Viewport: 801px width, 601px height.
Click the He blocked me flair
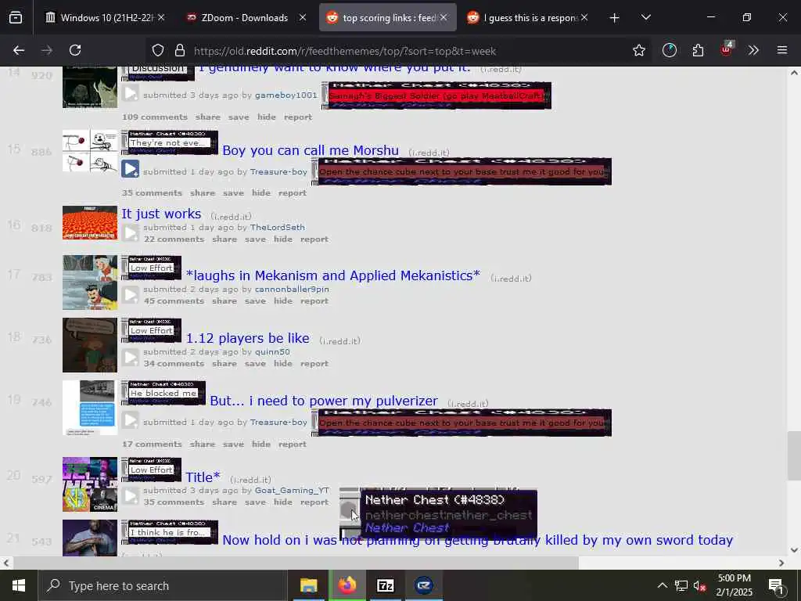coord(163,393)
